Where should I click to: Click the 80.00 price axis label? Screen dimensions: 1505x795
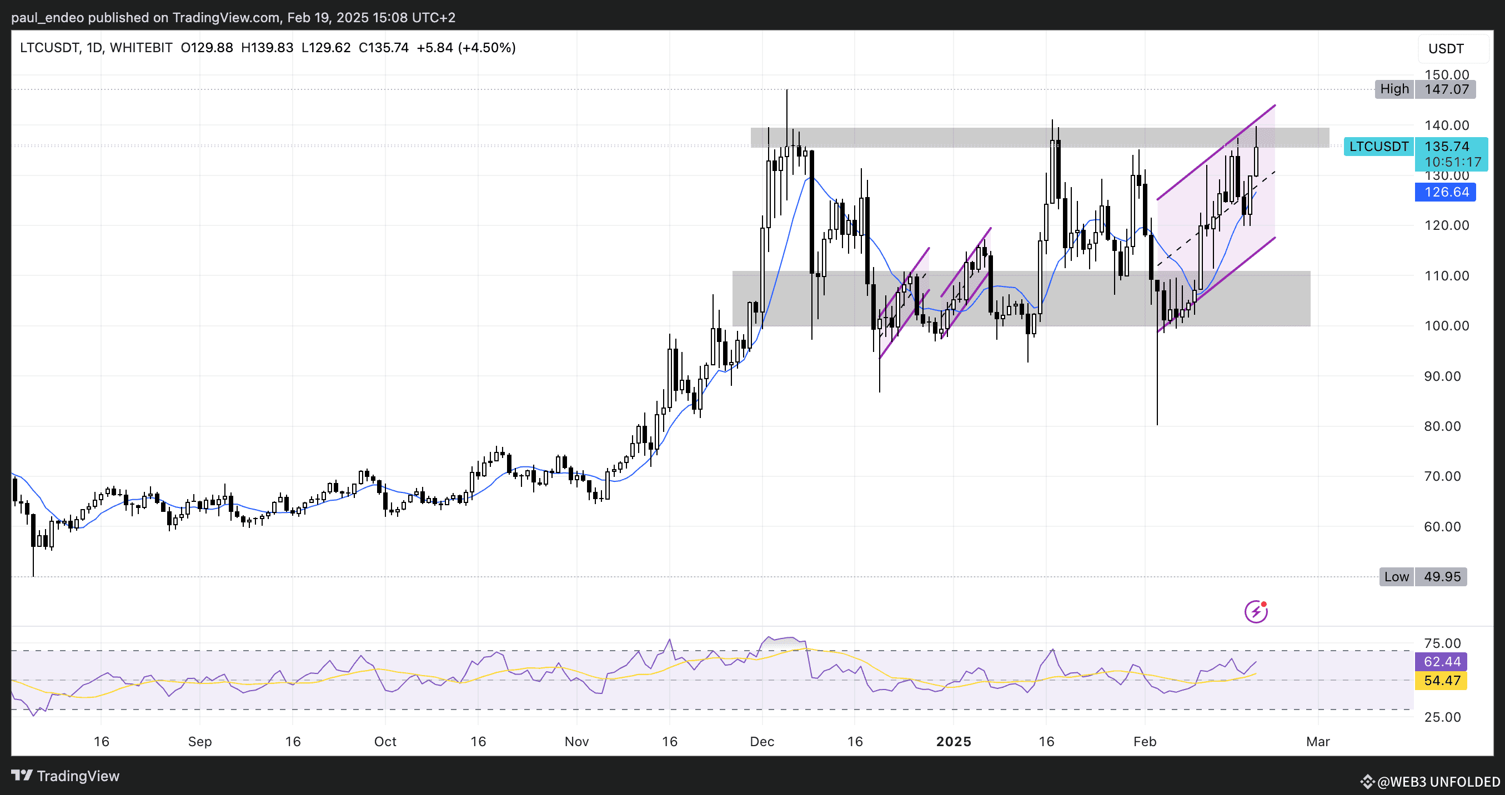[1442, 426]
